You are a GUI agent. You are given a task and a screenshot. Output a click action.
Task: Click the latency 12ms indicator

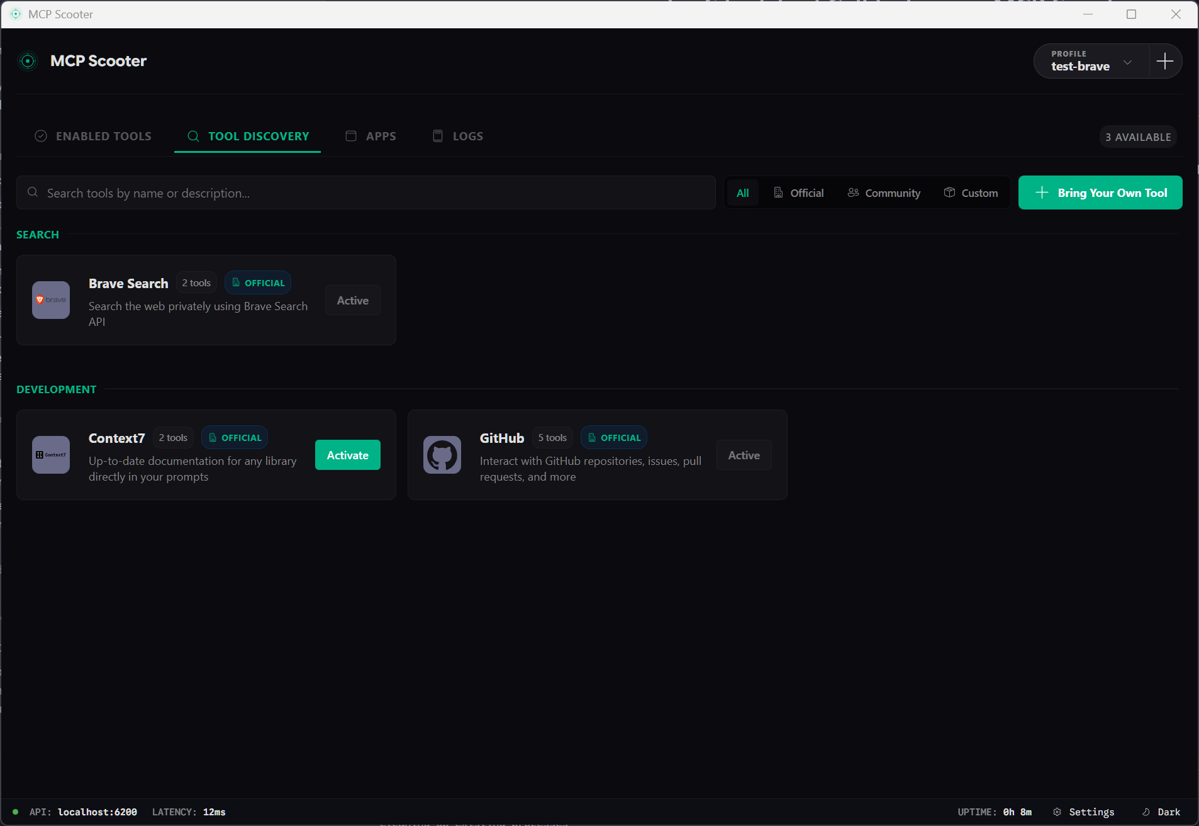point(189,812)
